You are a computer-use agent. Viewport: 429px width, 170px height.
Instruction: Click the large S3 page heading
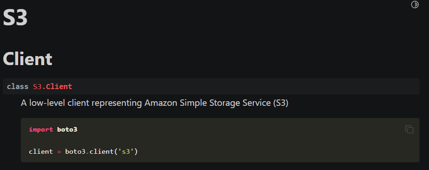click(15, 18)
